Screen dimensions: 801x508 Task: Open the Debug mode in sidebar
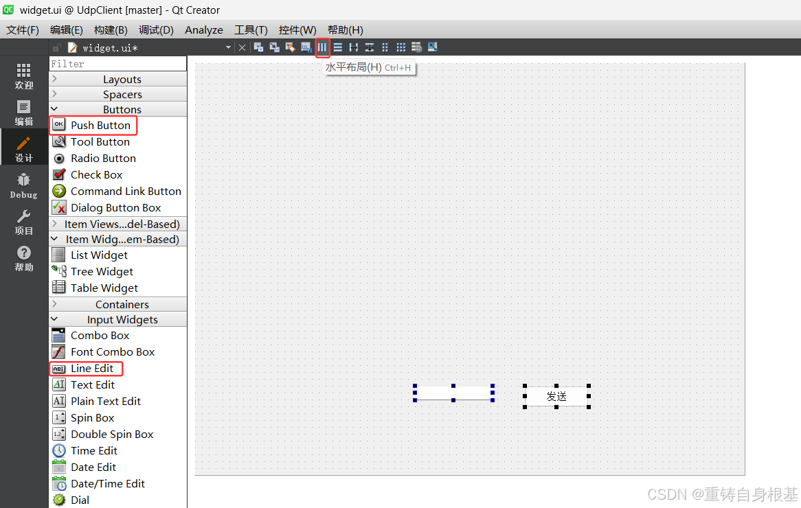(x=23, y=186)
